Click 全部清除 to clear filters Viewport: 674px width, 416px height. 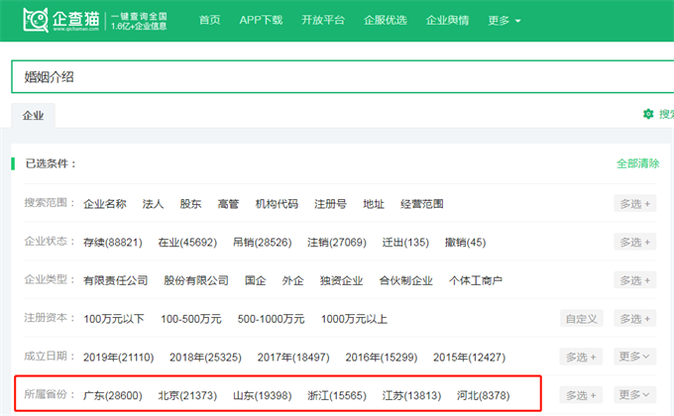(x=637, y=163)
